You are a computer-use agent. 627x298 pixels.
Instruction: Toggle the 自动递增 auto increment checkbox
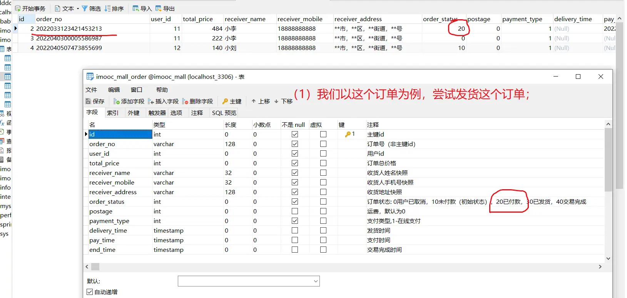(x=90, y=292)
